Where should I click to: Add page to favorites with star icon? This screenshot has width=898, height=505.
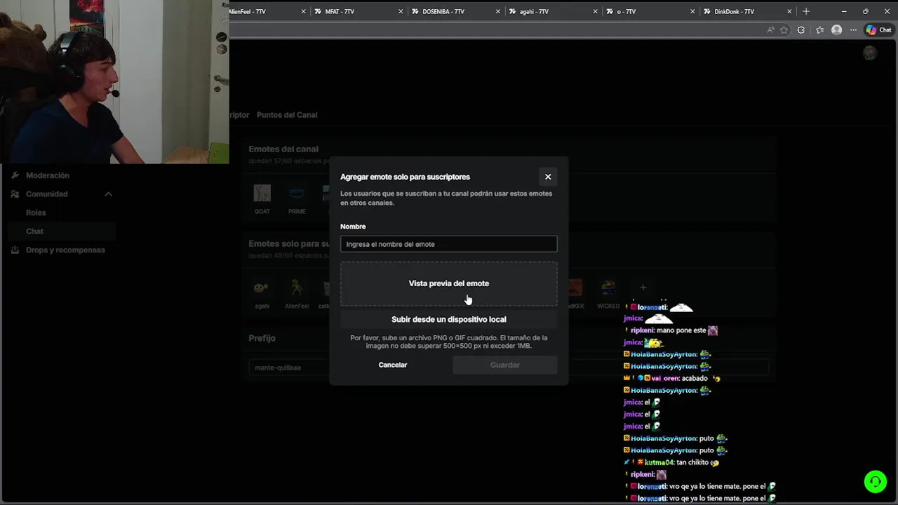(784, 30)
